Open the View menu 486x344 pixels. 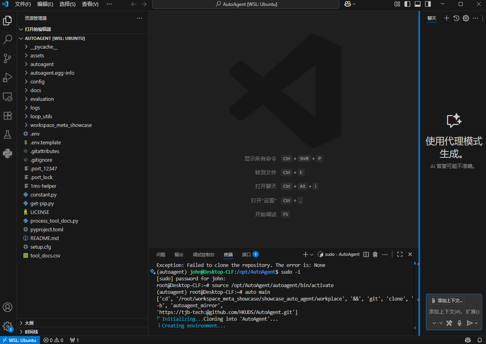click(90, 4)
